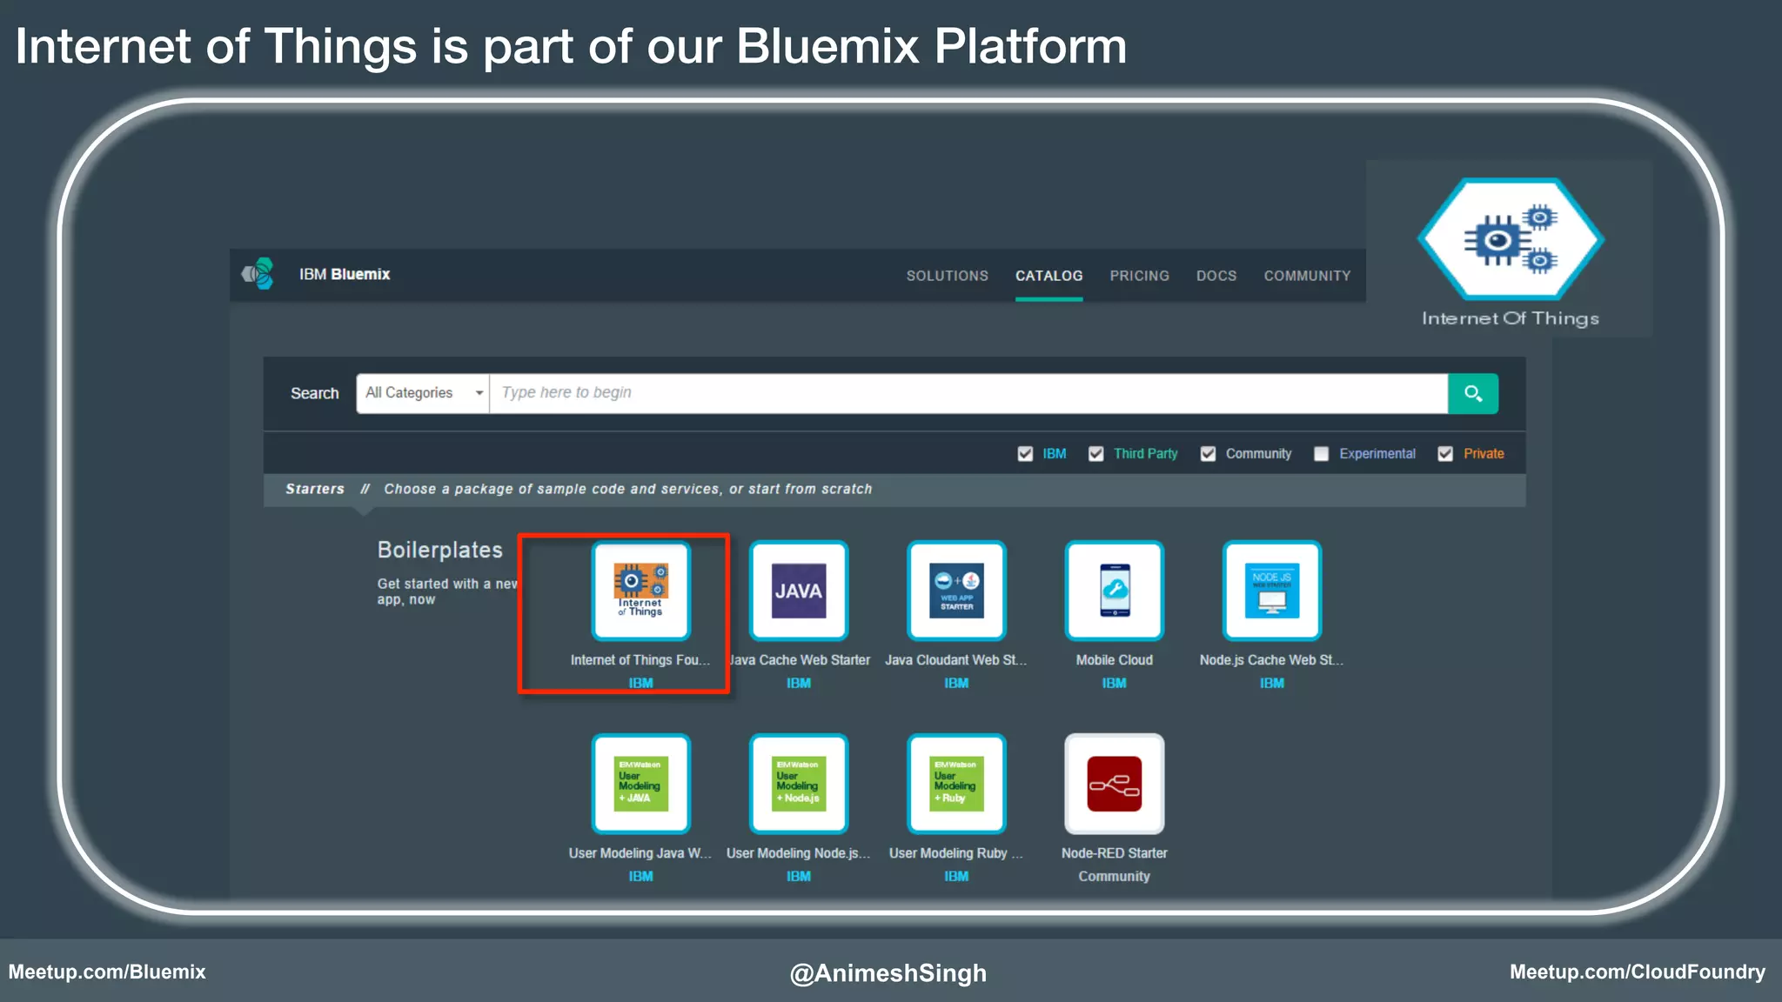Click the 'Boilerplates' heading

point(440,550)
